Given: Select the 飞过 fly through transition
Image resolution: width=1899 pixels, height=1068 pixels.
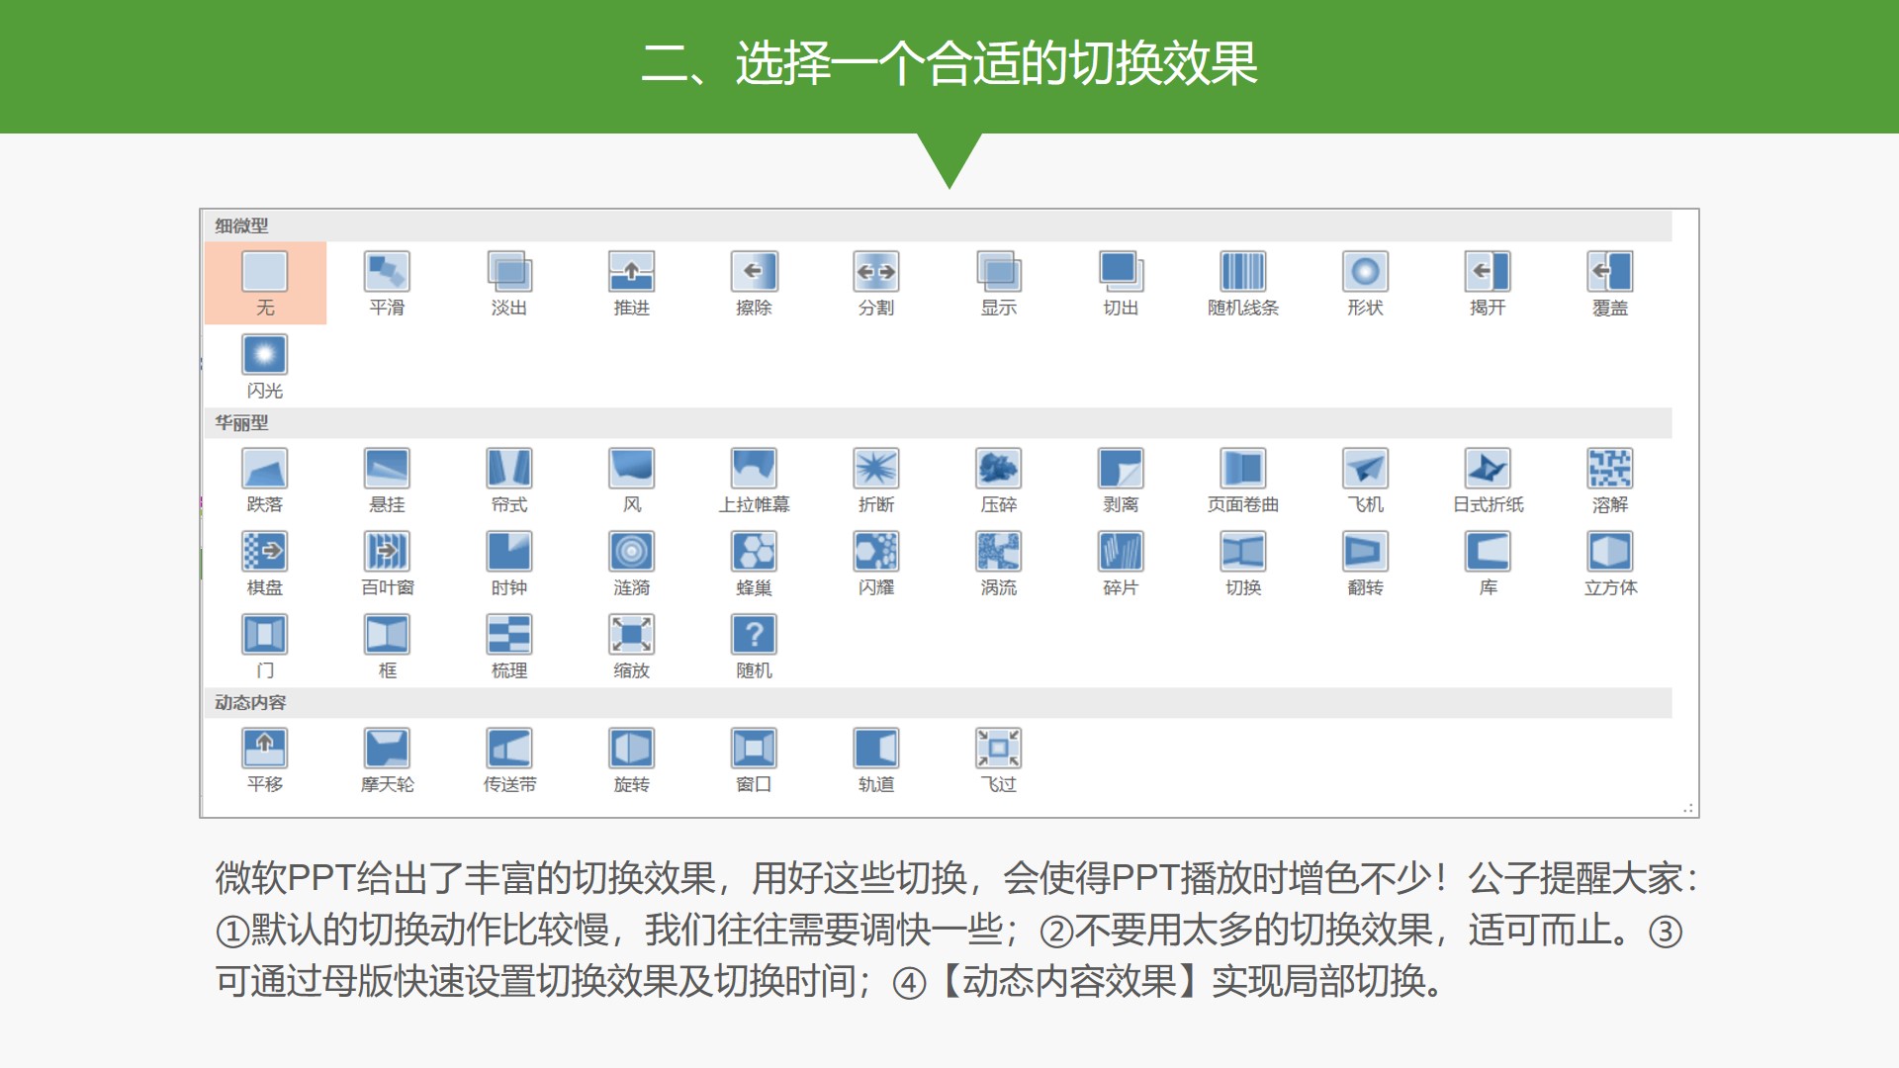Looking at the screenshot, I should click(999, 759).
